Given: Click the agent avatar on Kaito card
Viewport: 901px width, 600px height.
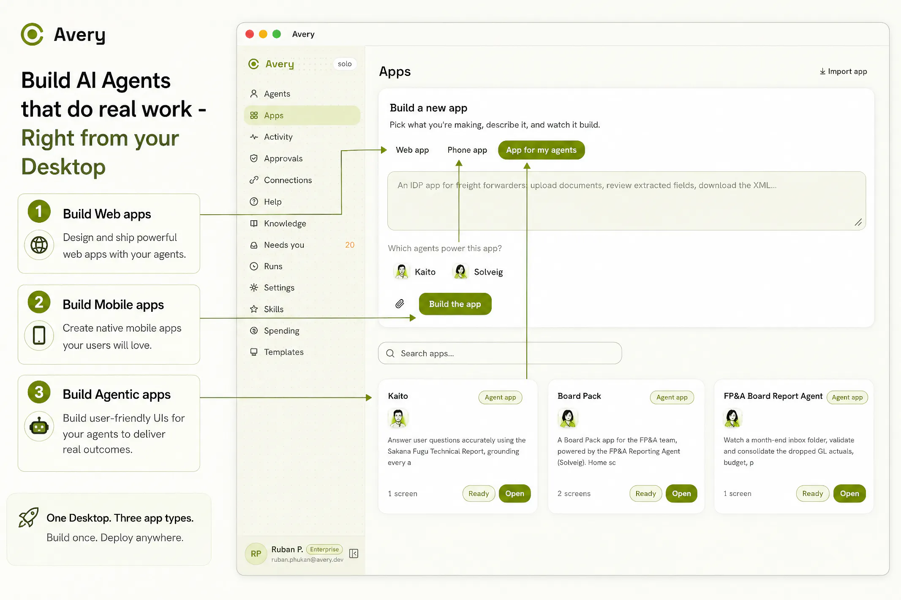Looking at the screenshot, I should [x=398, y=418].
